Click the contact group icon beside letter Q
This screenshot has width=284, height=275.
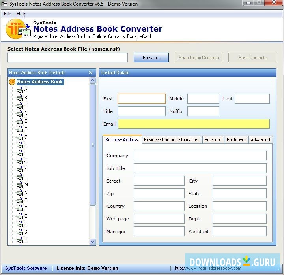[x=20, y=216]
